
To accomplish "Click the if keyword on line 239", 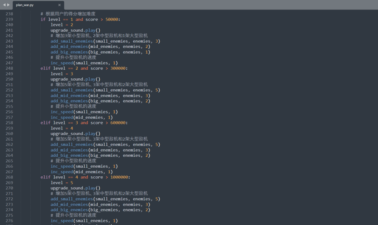I will (x=43, y=19).
